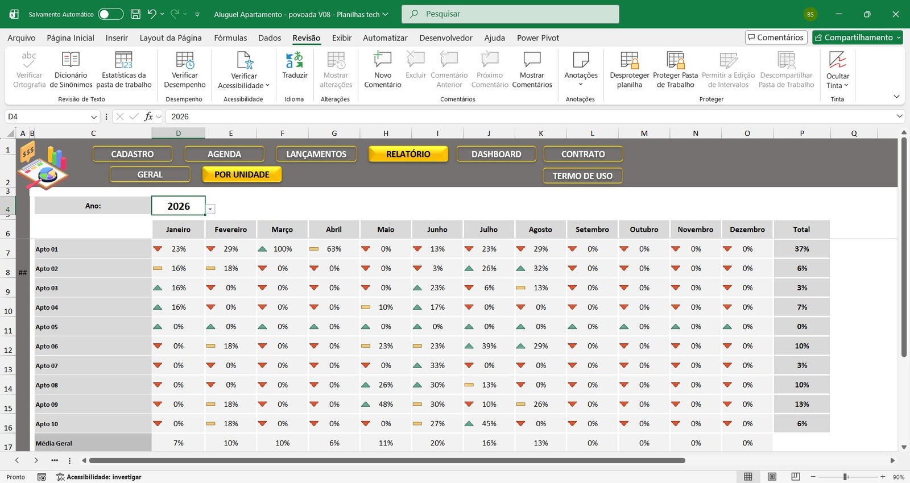Viewport: 910px width, 483px height.
Task: Select column H header
Action: 386,133
